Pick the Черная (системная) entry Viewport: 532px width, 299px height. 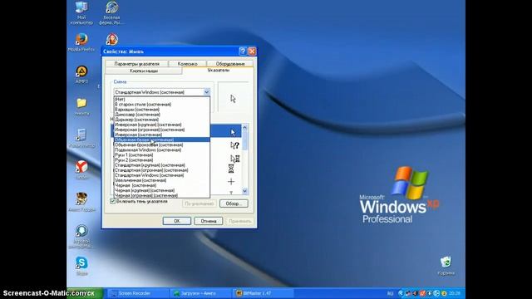[162, 185]
